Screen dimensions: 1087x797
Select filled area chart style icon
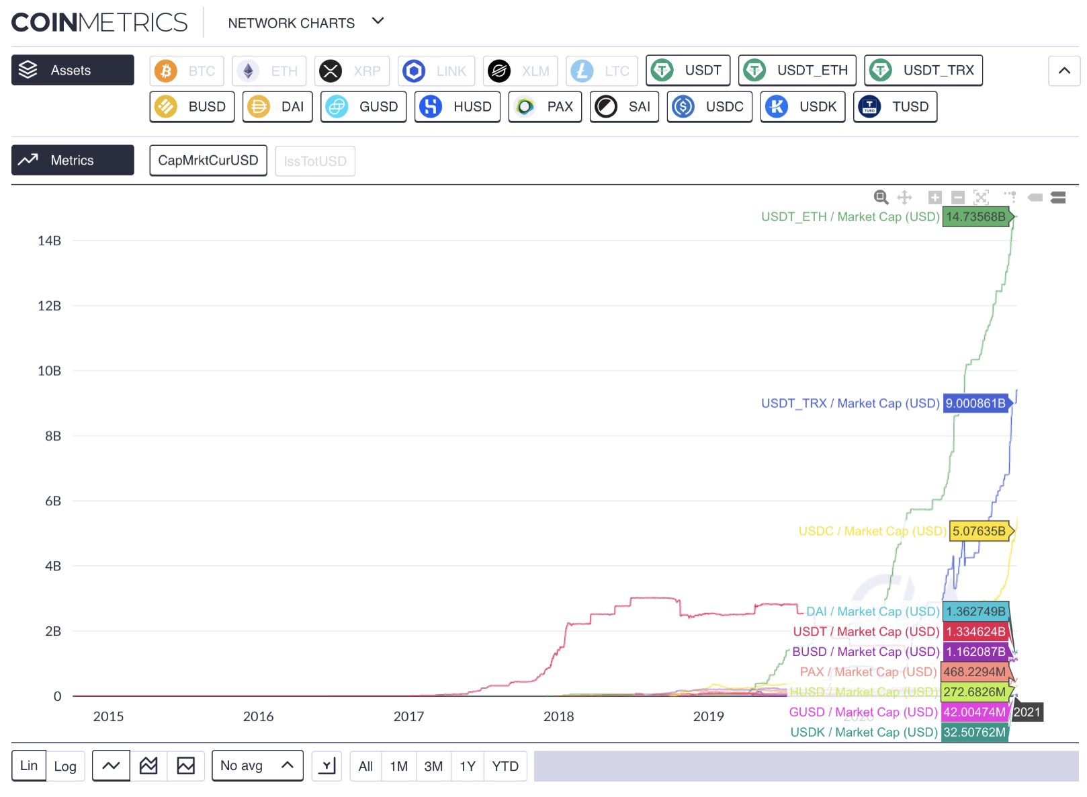point(185,765)
